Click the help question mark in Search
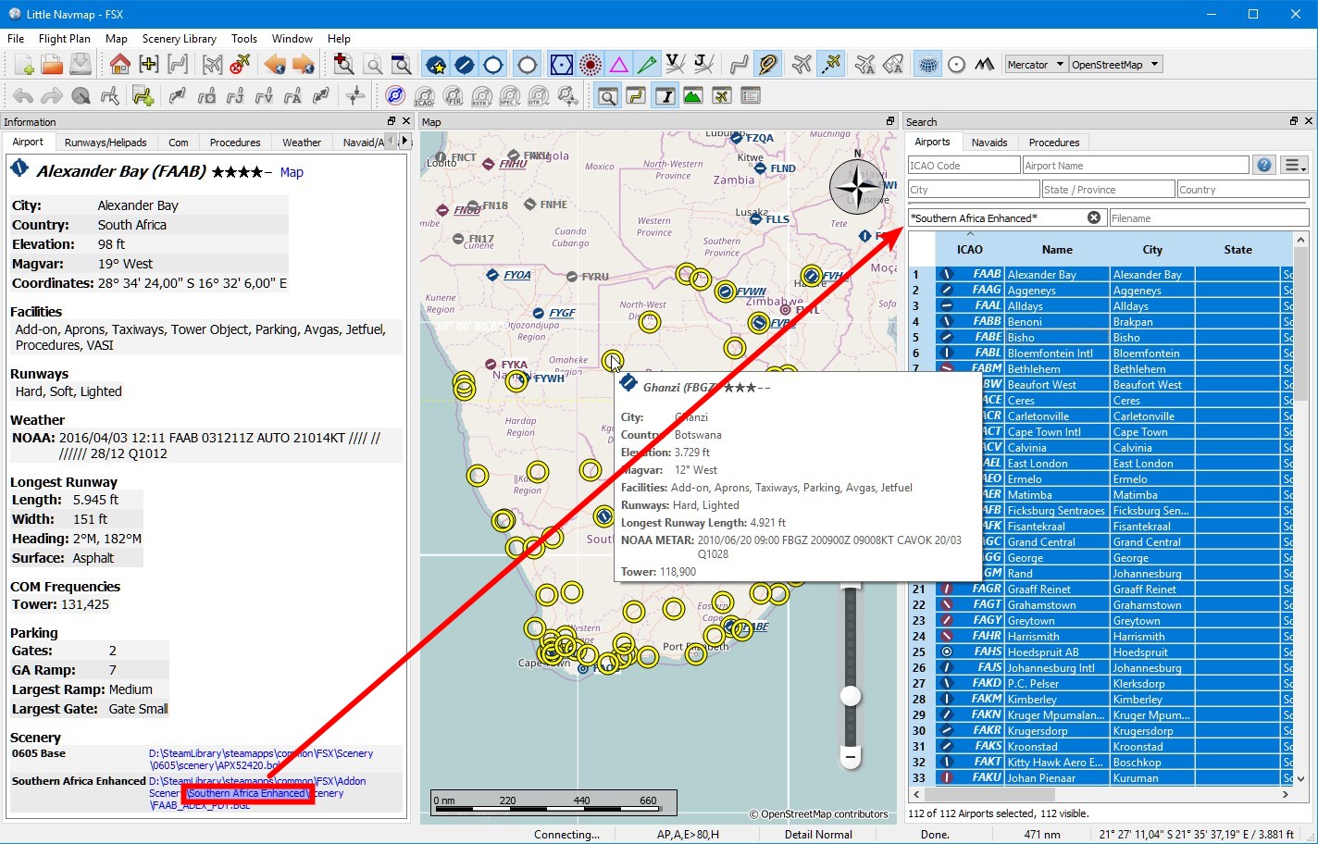This screenshot has height=844, width=1318. (x=1264, y=165)
